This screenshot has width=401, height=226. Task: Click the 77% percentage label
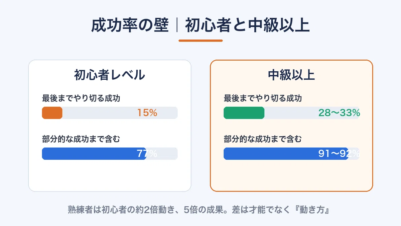coord(147,154)
